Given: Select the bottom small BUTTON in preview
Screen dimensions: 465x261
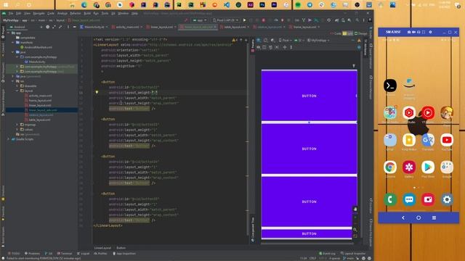Looking at the screenshot, I should (309, 233).
